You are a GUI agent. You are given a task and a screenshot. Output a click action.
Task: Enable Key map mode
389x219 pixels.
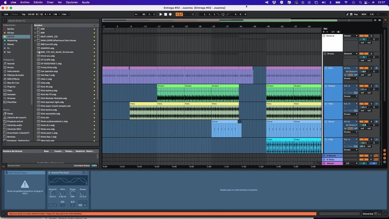point(356,15)
